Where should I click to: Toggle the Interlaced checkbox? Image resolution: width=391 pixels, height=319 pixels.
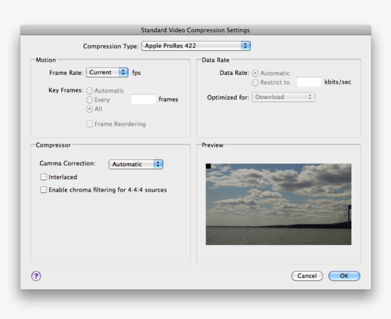pos(43,176)
